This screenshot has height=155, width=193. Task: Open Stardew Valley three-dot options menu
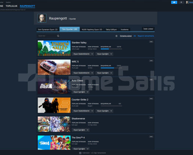151,42
